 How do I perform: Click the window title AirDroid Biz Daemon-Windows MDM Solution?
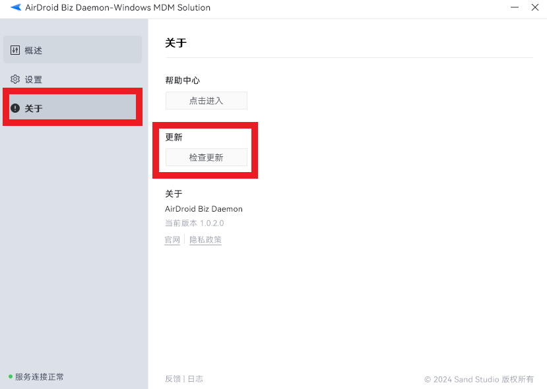coord(118,8)
